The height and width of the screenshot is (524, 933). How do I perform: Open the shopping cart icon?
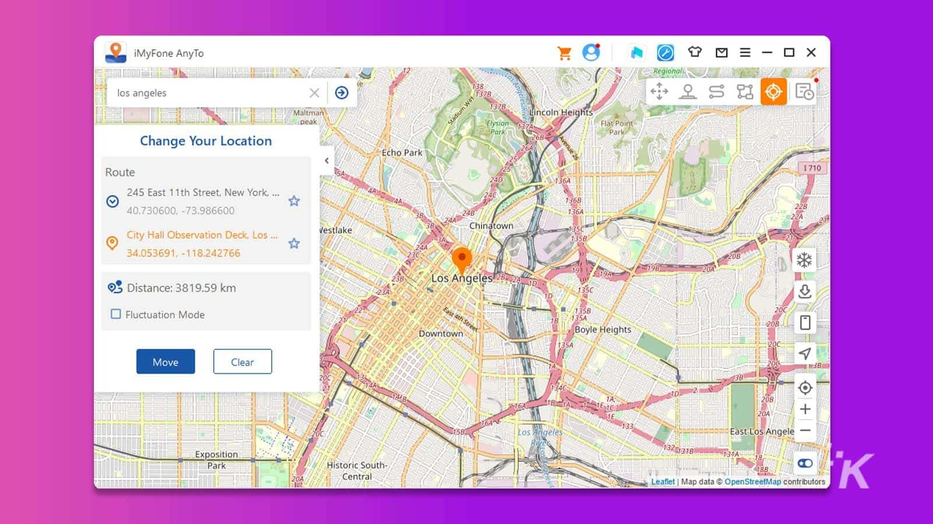[x=564, y=53]
